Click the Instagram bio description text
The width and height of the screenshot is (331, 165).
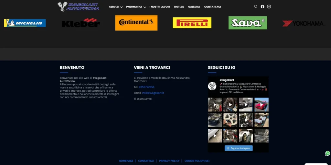(x=243, y=88)
